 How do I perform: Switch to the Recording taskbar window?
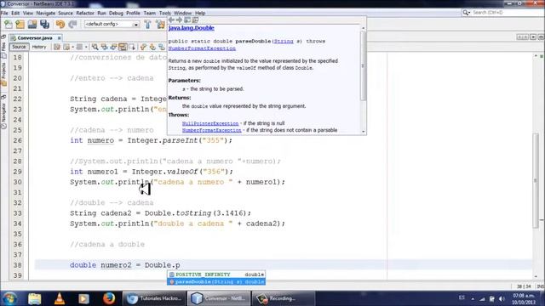coord(283,298)
